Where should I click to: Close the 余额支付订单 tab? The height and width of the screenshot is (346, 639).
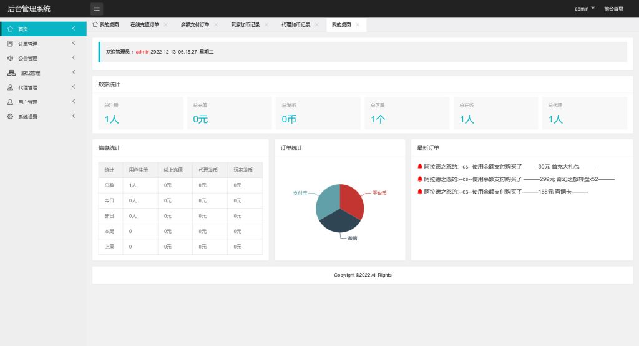pos(216,25)
